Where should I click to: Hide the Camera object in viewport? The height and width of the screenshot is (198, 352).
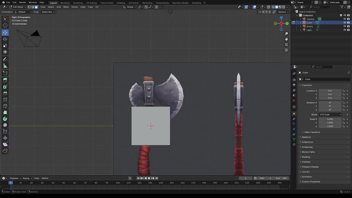345,19
